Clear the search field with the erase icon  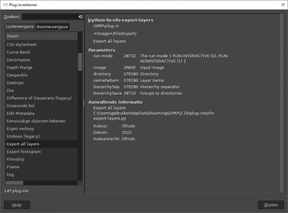point(80,17)
